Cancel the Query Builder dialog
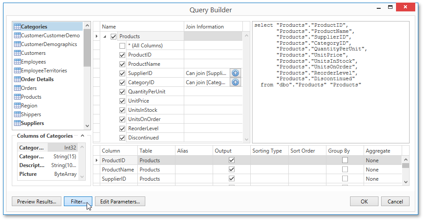Screen dimensions: 424x221 point(395,202)
